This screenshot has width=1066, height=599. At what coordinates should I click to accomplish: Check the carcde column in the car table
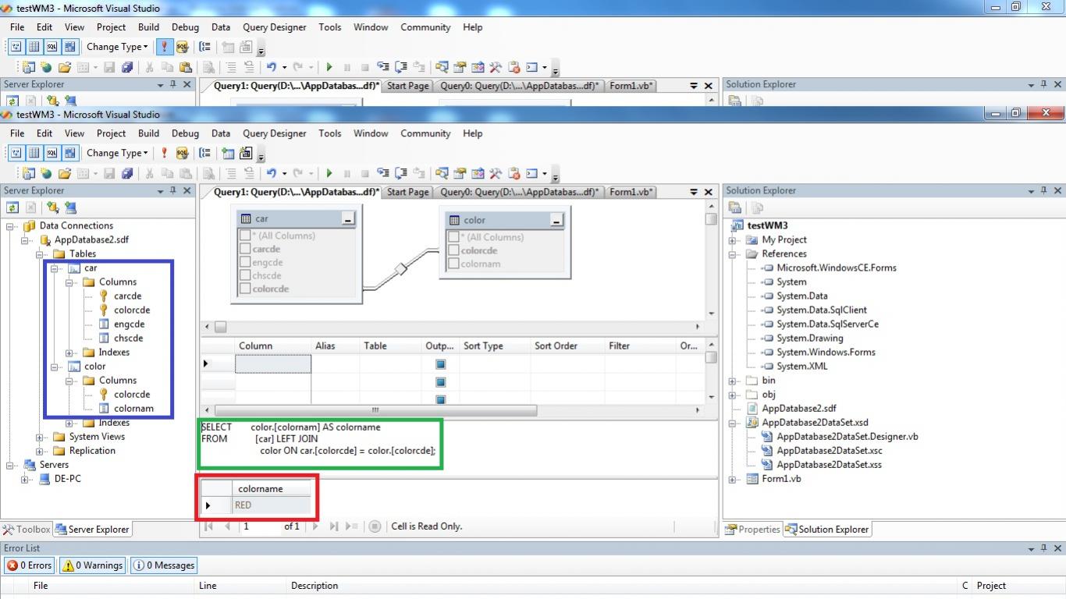[245, 249]
